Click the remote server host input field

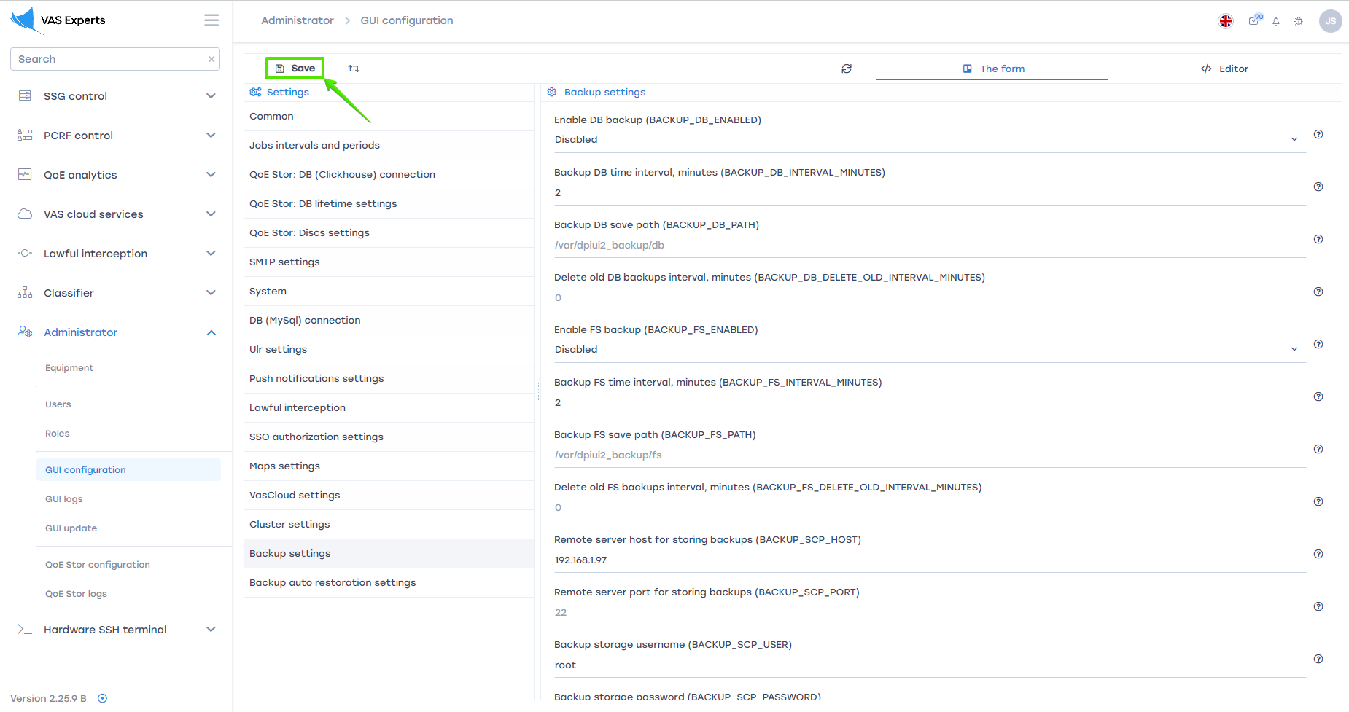926,560
